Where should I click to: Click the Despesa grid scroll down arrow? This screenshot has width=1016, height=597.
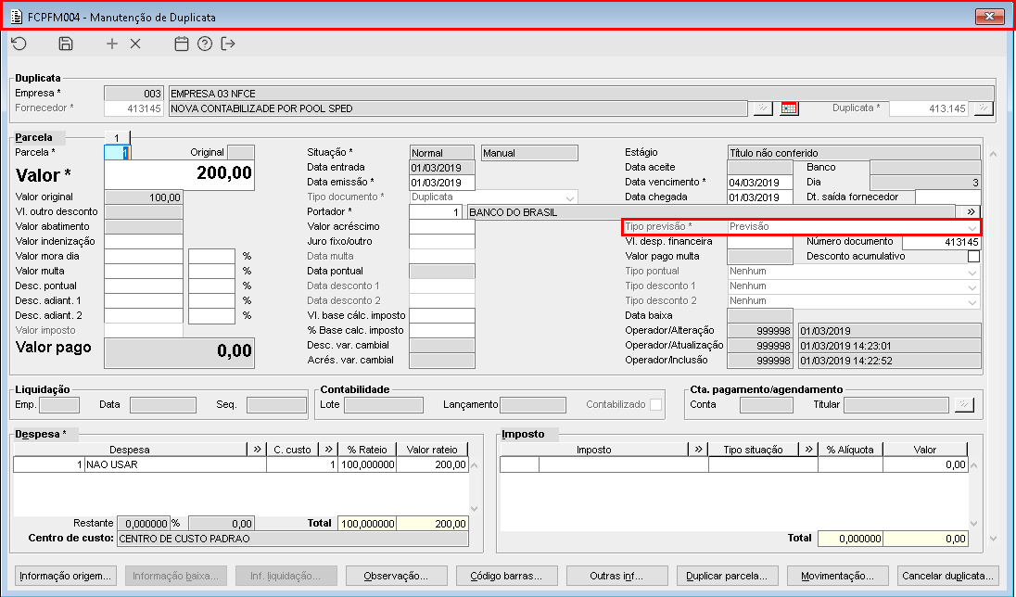474,509
